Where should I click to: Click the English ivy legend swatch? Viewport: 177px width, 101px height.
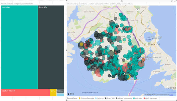pos(96,98)
